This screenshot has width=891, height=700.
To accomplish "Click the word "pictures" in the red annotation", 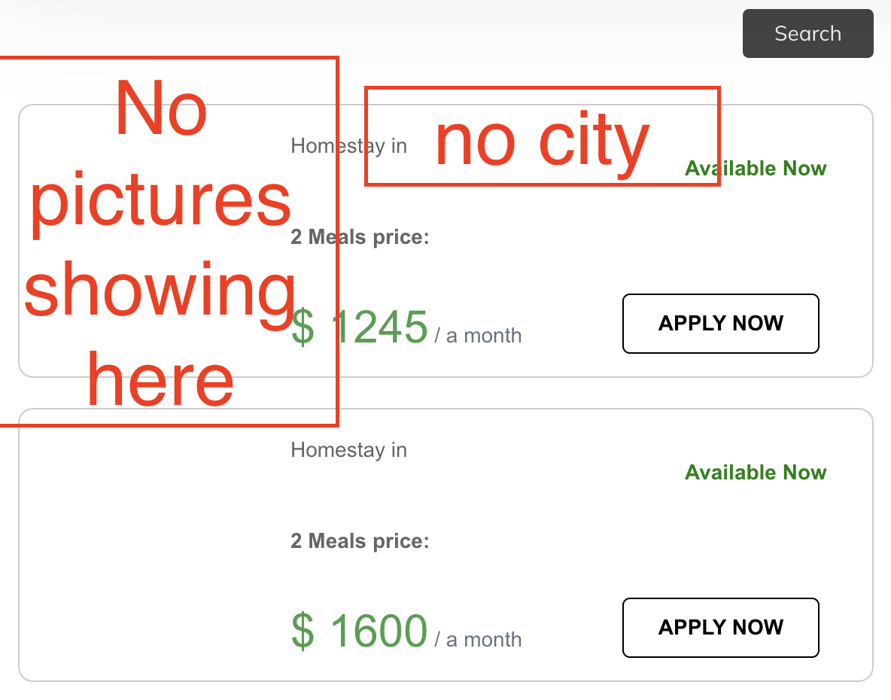I will 161,202.
